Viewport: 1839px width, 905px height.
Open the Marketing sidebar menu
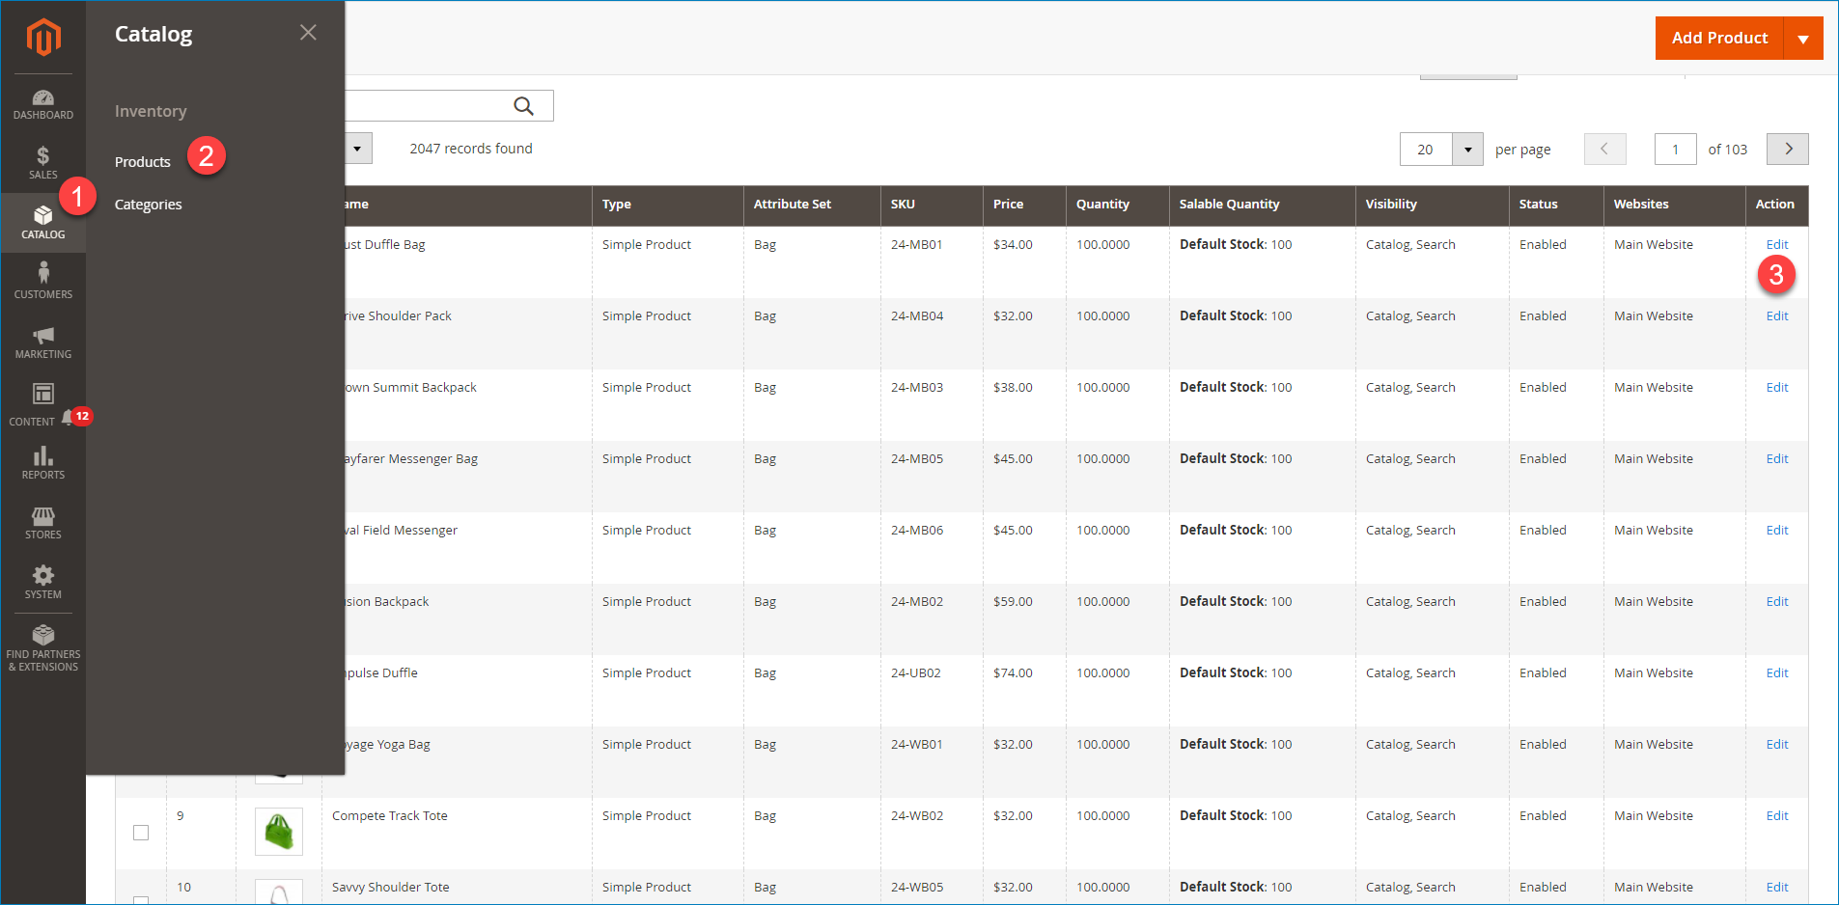point(43,342)
